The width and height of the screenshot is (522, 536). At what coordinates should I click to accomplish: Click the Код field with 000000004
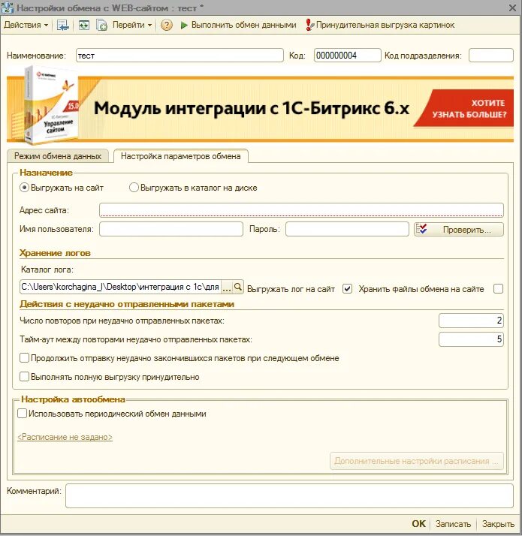click(x=347, y=56)
